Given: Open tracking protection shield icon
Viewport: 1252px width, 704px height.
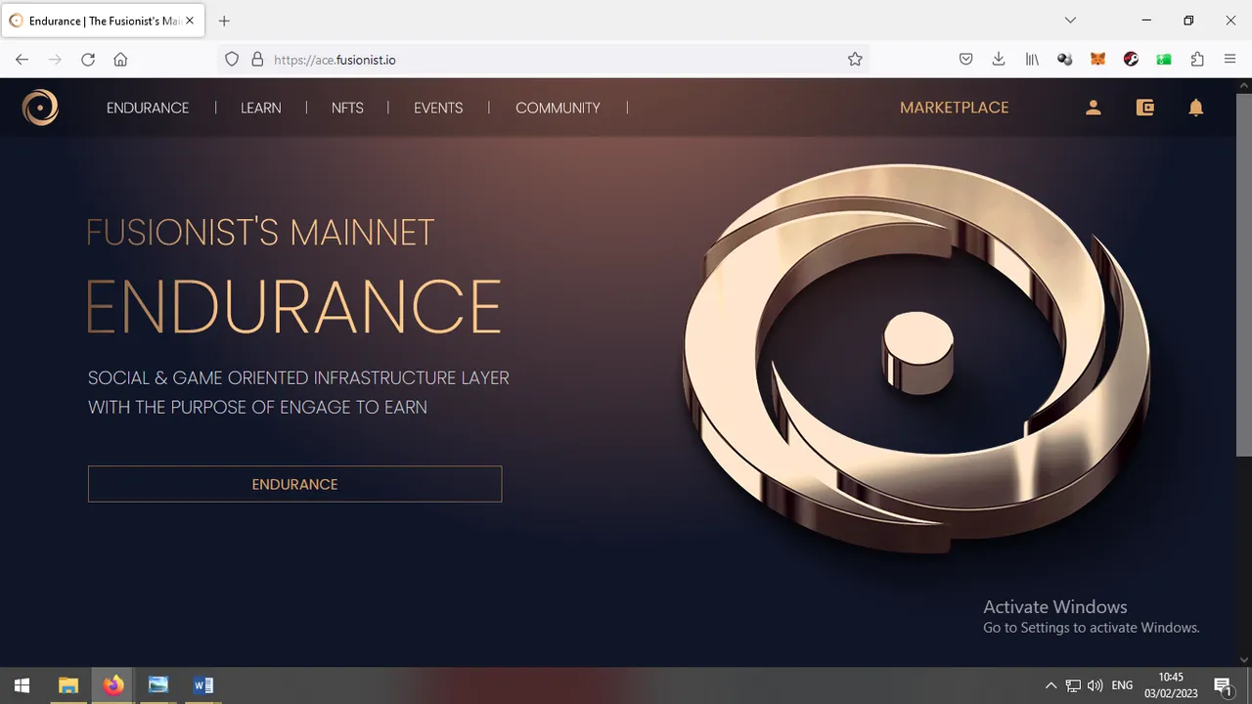Looking at the screenshot, I should (232, 60).
